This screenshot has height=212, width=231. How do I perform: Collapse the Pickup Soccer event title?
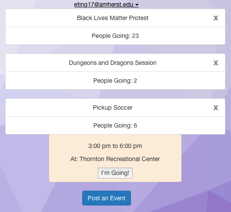click(113, 108)
